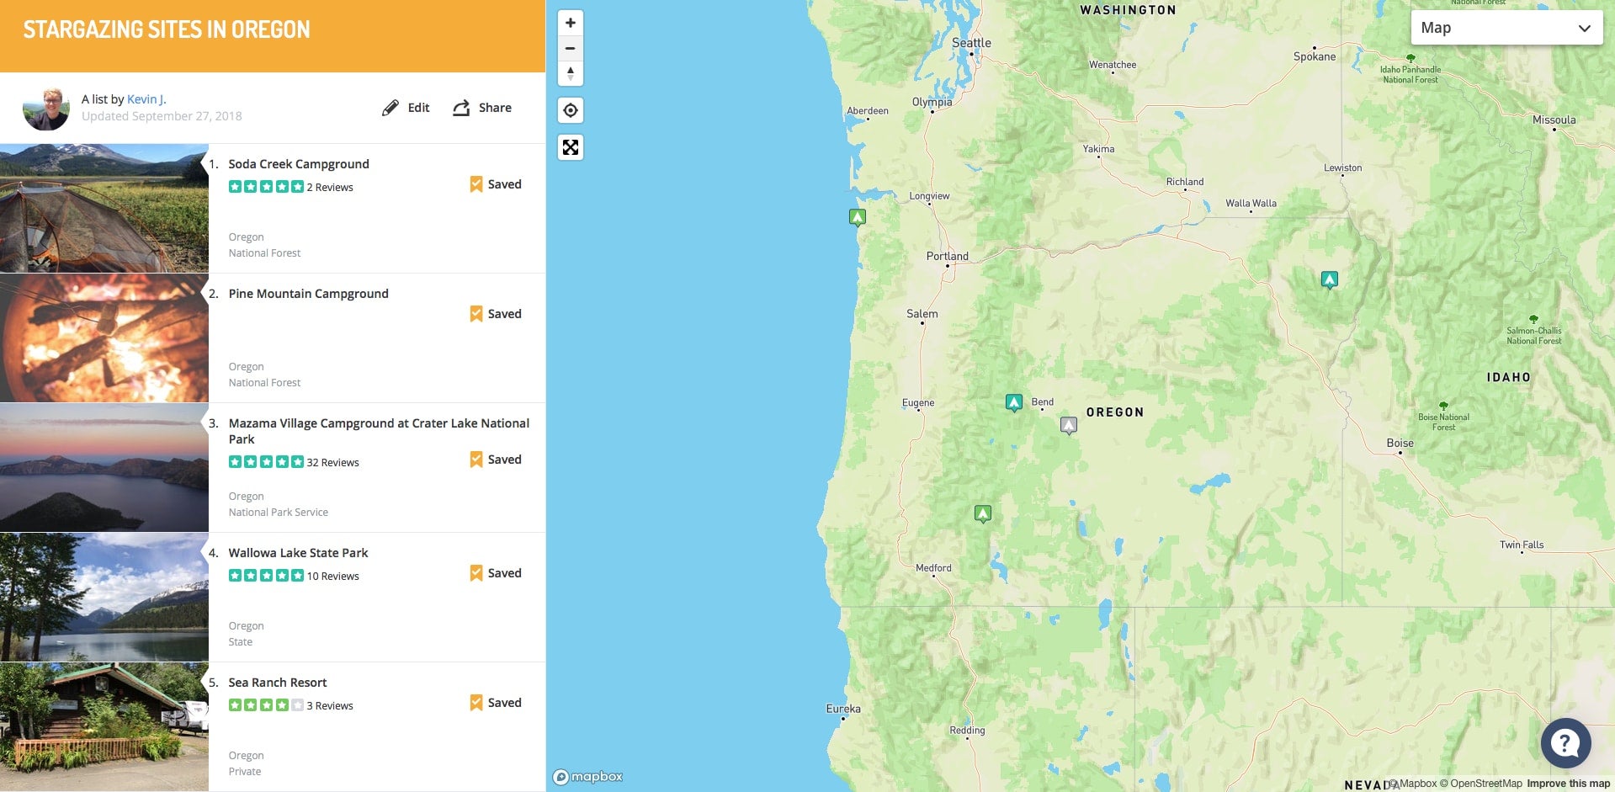Click the teal campground pin west of Bend
This screenshot has width=1615, height=792.
point(1014,402)
